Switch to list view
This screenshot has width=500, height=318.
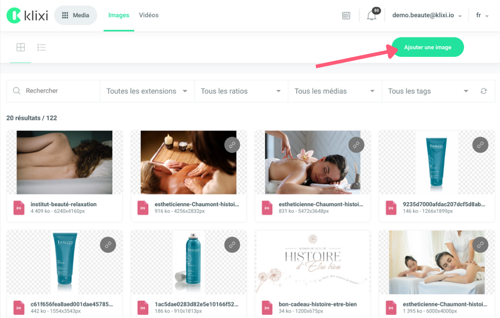coord(42,47)
